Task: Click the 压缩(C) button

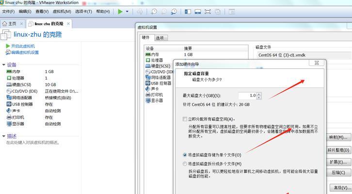Action: point(338,173)
